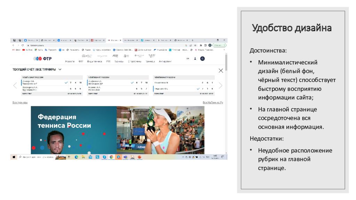The height and width of the screenshot is (200, 356).
Task: Bookmark this page with the star icon
Action: coord(195,45)
